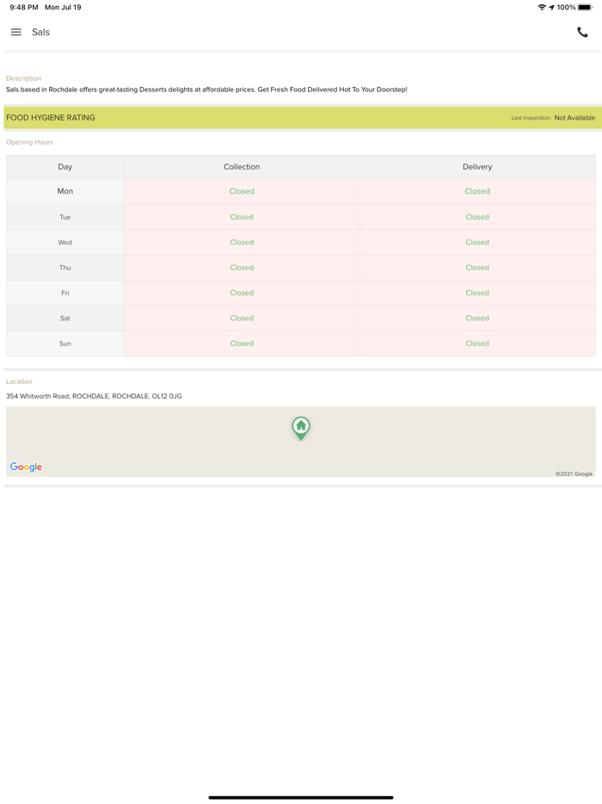Click Wednesday's Delivery Closed cell

[x=477, y=242]
